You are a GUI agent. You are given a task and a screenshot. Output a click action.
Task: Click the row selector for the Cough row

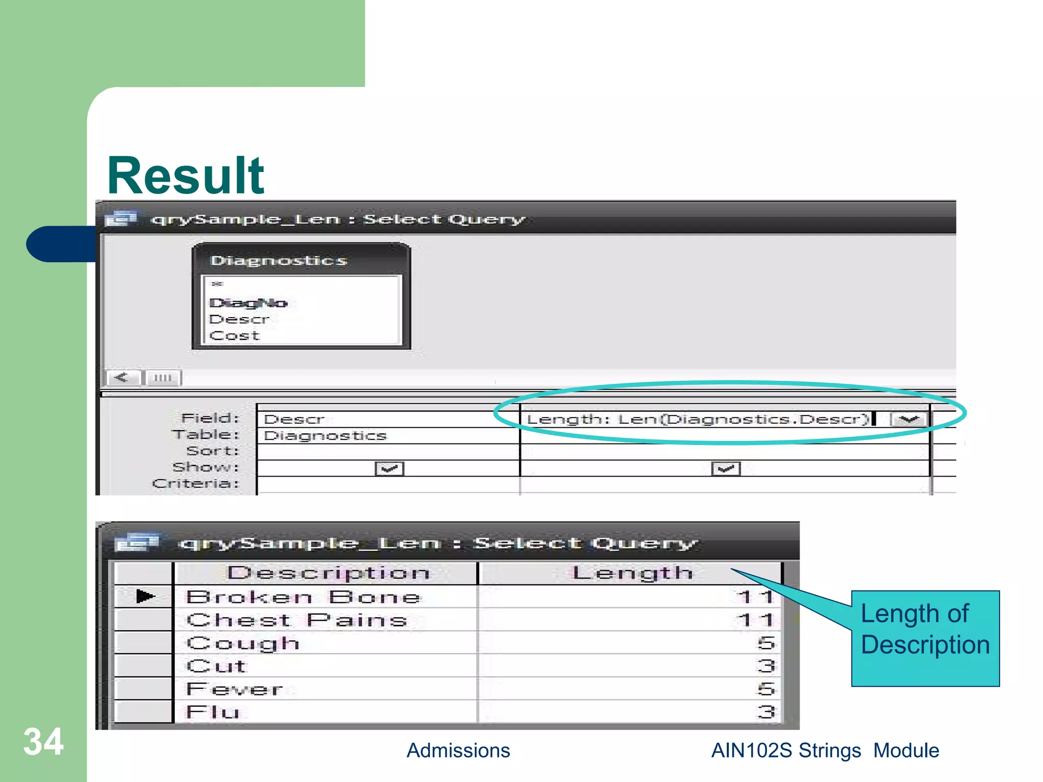pos(144,643)
